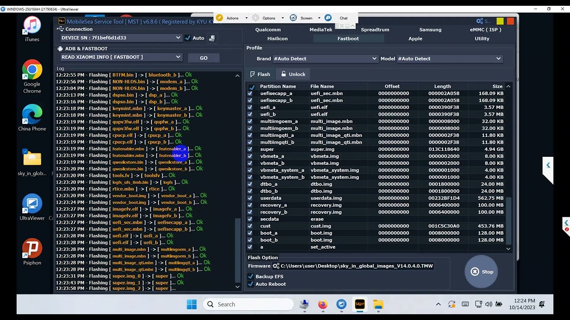Switch to the eMMC ( ISP ) tab
The height and width of the screenshot is (320, 570).
pyautogui.click(x=485, y=30)
